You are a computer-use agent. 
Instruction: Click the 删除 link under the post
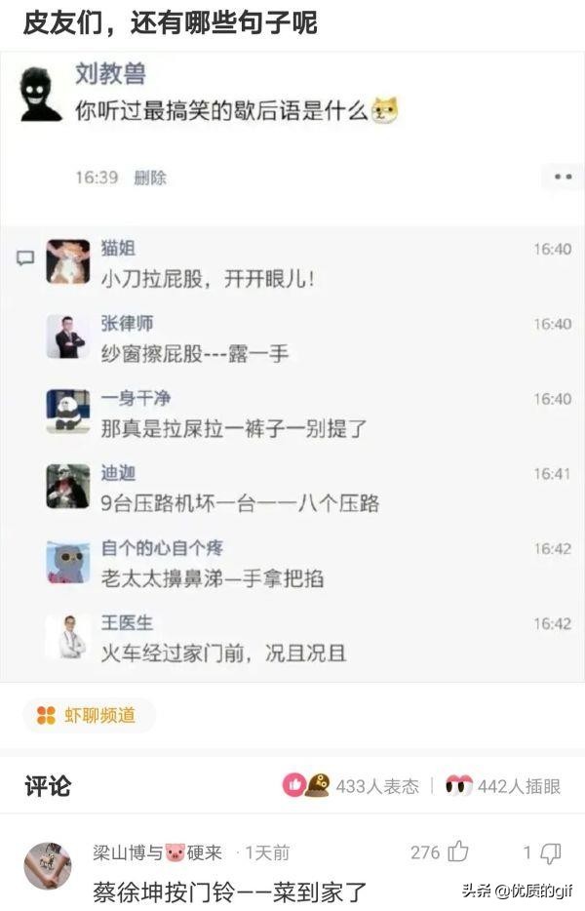click(150, 178)
